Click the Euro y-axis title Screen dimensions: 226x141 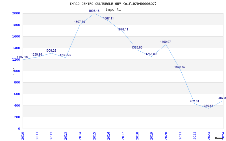[14, 72]
